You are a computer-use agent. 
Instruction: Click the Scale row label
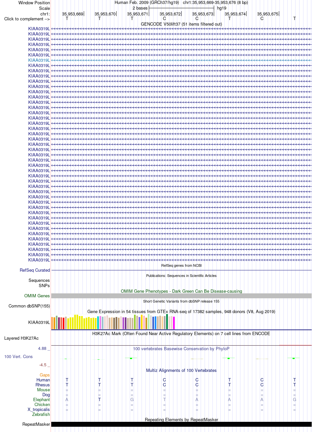click(x=44, y=8)
